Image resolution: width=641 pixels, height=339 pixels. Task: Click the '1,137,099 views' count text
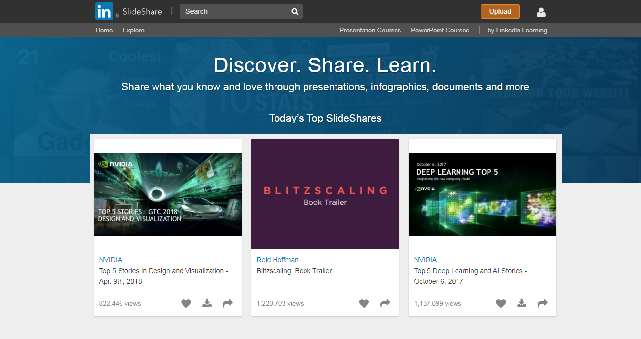pos(438,304)
